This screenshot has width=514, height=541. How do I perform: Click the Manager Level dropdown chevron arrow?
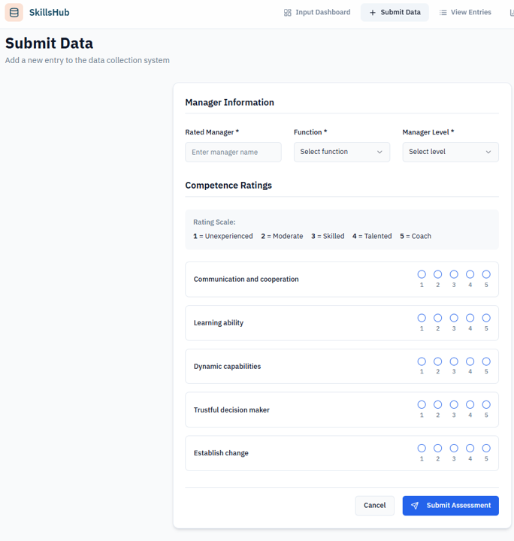[x=488, y=152]
